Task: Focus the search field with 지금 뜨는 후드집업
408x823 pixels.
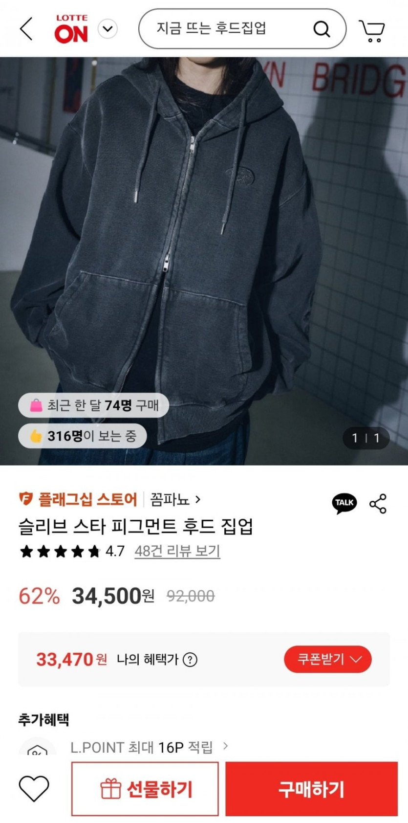Action: tap(242, 29)
